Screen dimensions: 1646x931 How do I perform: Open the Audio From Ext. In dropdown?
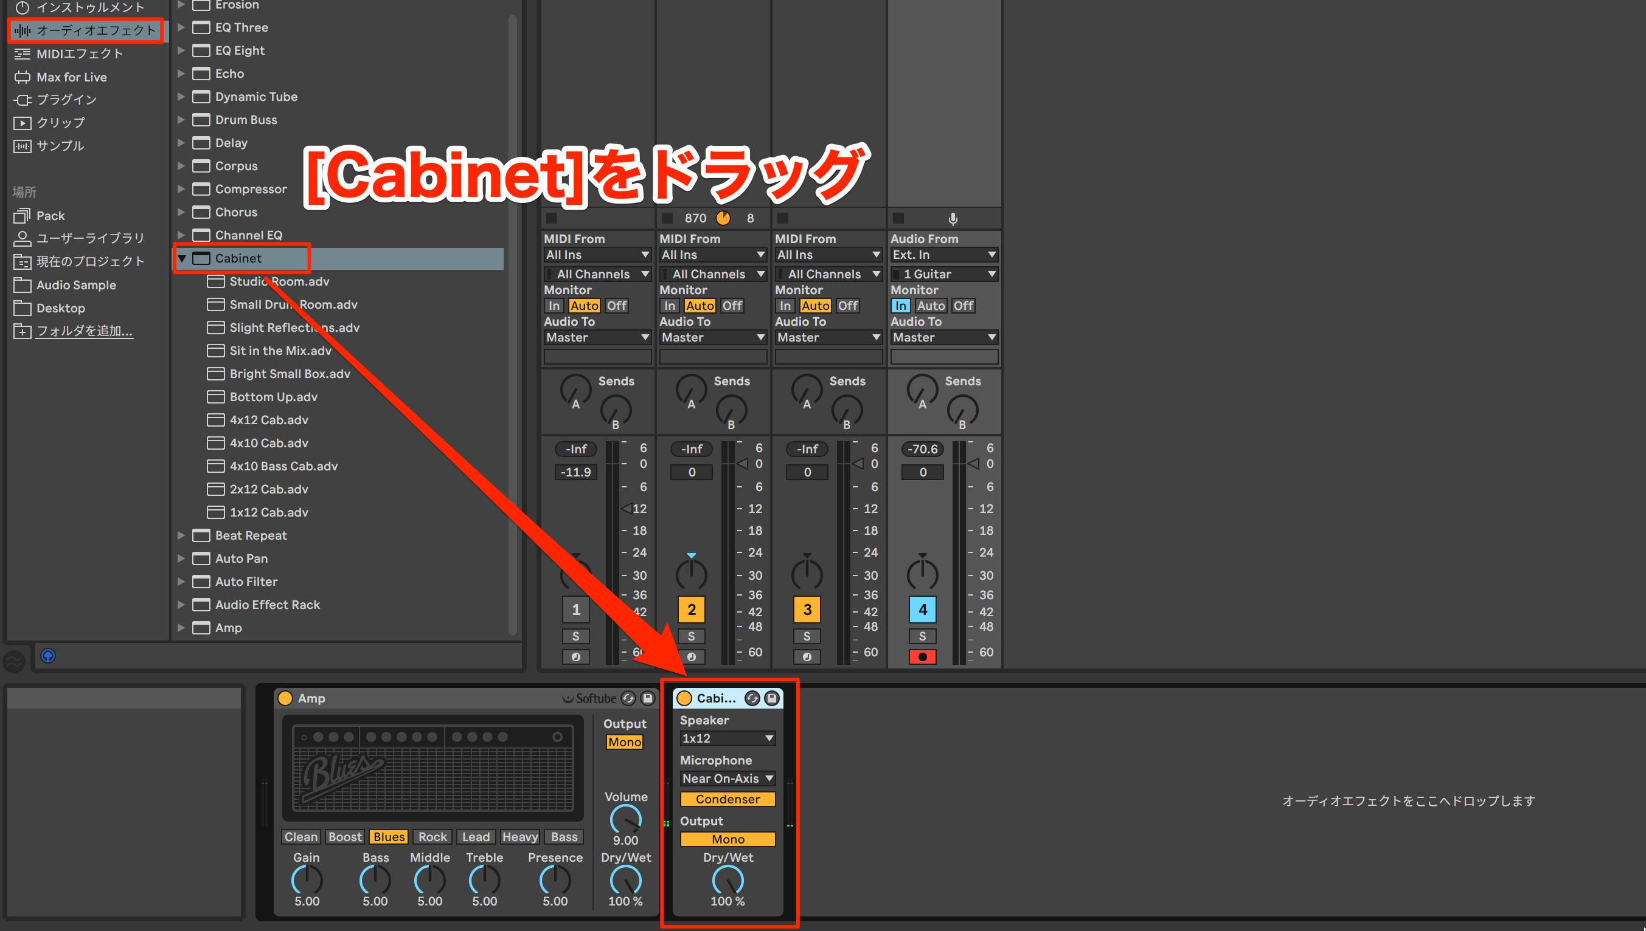click(x=944, y=255)
